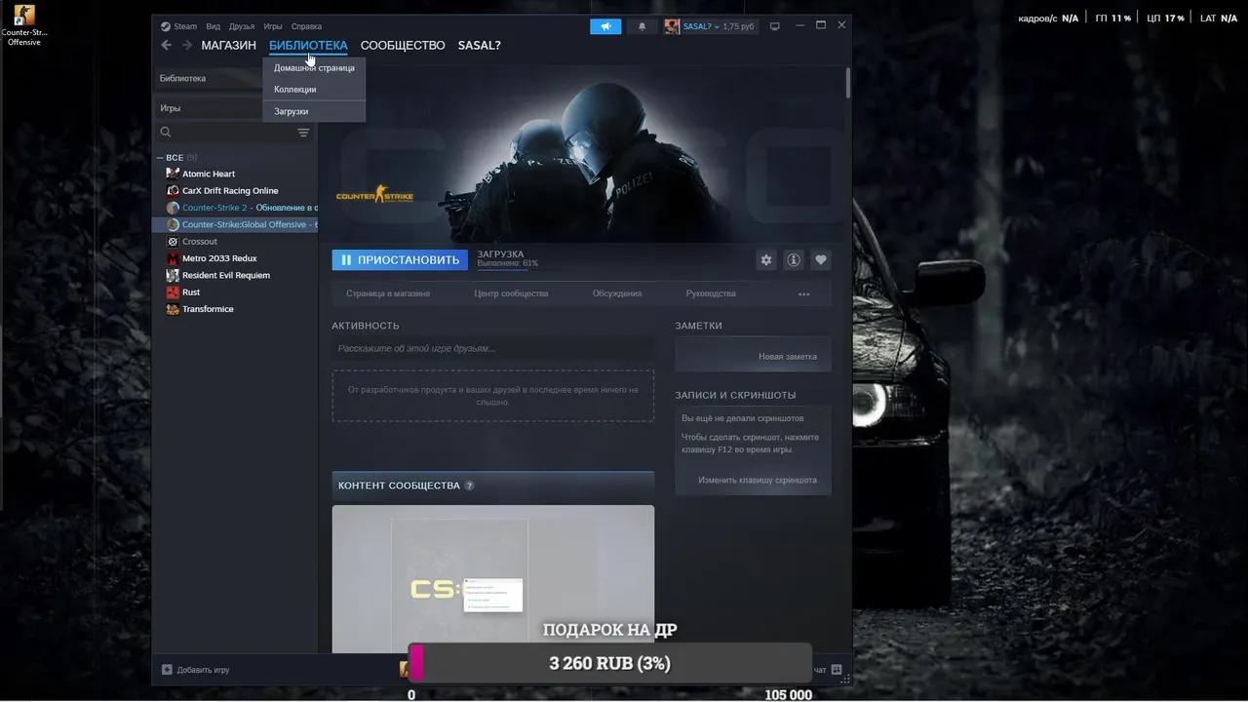The image size is (1248, 702).
Task: Click the donation goal progress bar
Action: pyautogui.click(x=609, y=663)
